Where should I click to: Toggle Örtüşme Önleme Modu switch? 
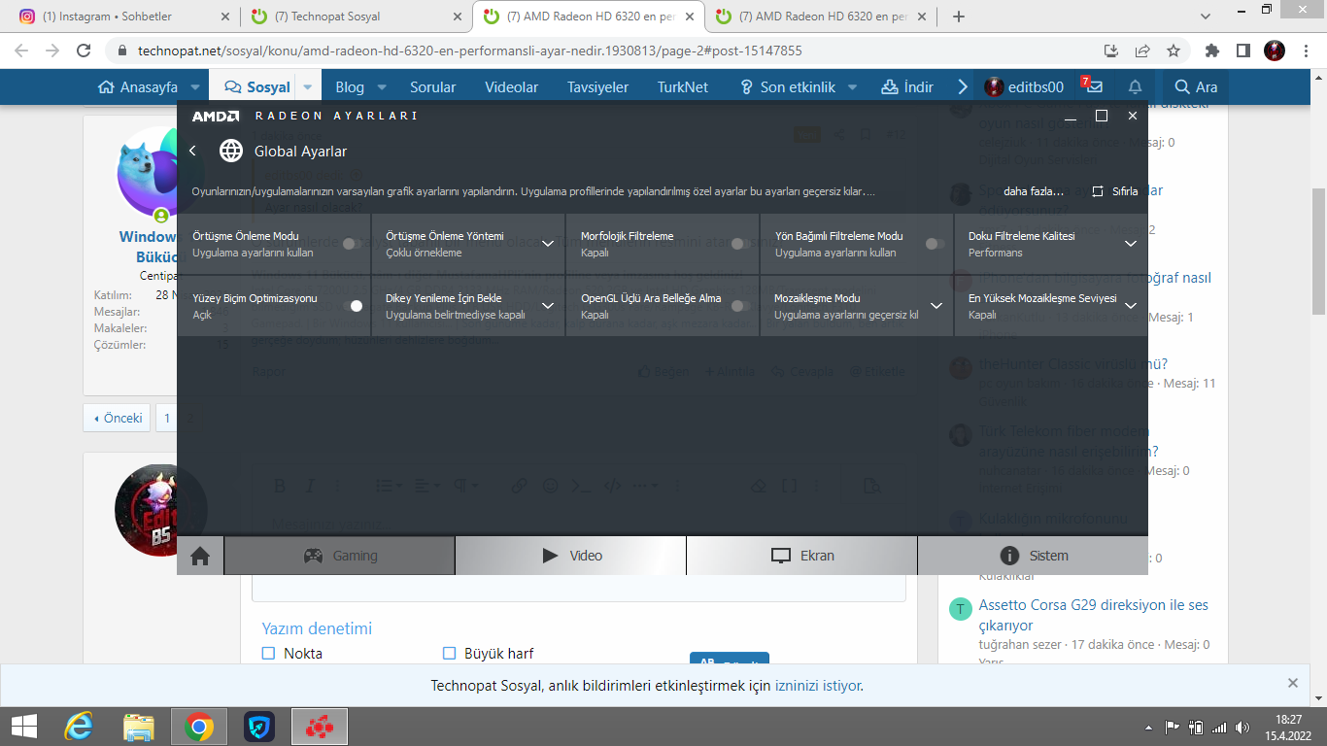(353, 244)
